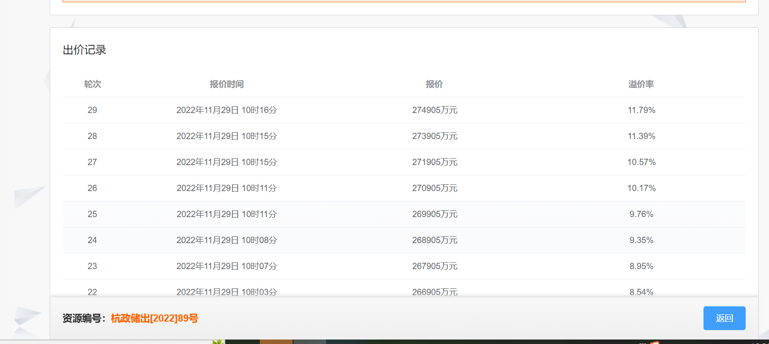Click the 9.35% premium rate value
The width and height of the screenshot is (769, 344).
pos(641,240)
